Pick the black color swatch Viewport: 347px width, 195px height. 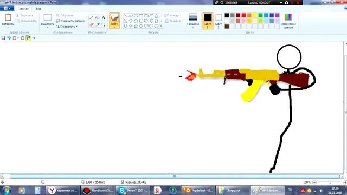point(227,15)
